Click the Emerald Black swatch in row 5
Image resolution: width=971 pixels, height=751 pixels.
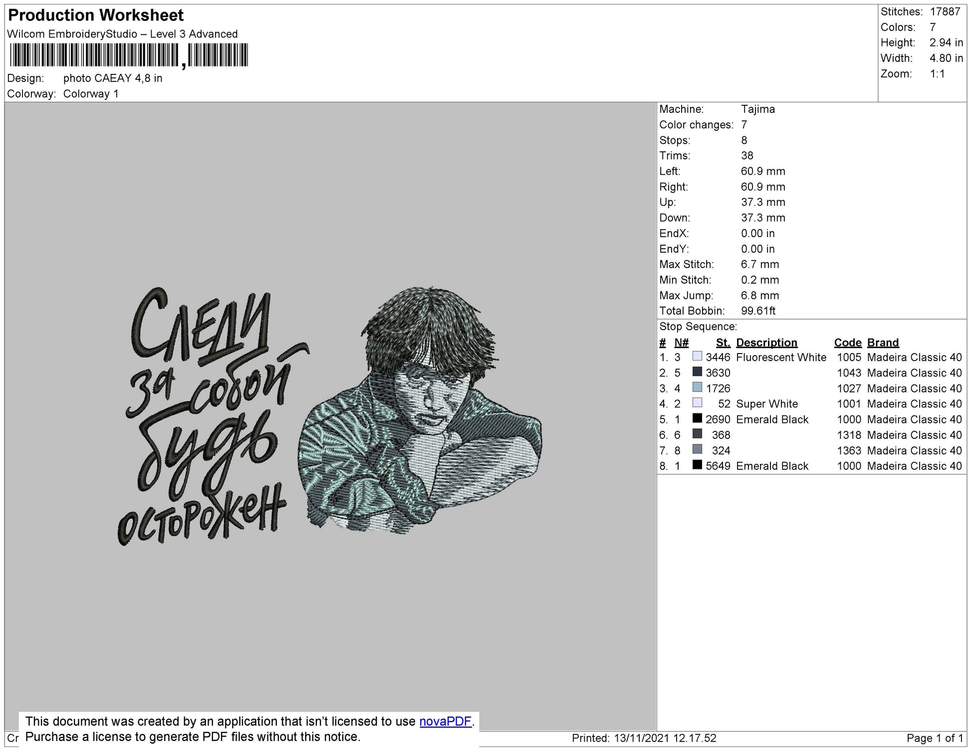click(x=697, y=418)
